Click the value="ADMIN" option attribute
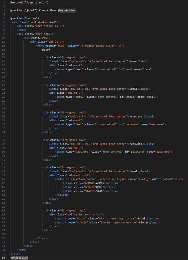Viewport: 188px width, 260px height. (84, 183)
